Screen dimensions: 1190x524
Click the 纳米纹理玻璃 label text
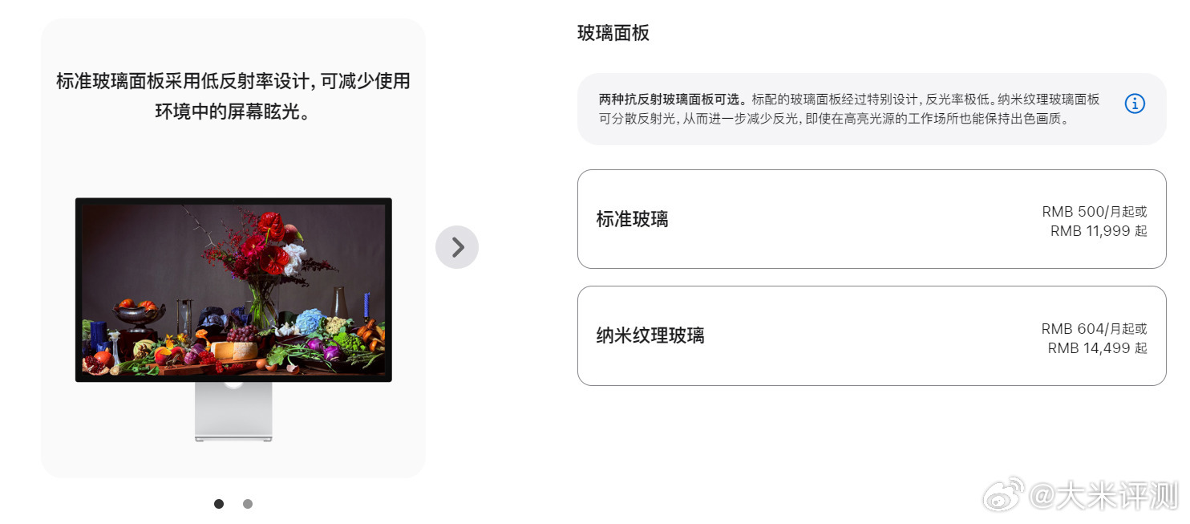click(x=650, y=335)
